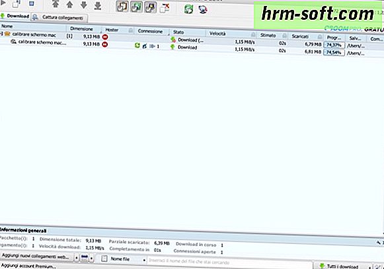
Task: Click Aggiungi account Premium... button
Action: pos(28,266)
